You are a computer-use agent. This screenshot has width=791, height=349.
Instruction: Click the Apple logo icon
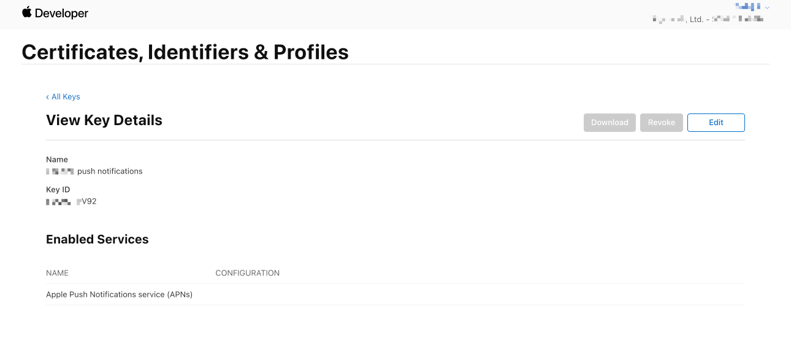coord(27,12)
